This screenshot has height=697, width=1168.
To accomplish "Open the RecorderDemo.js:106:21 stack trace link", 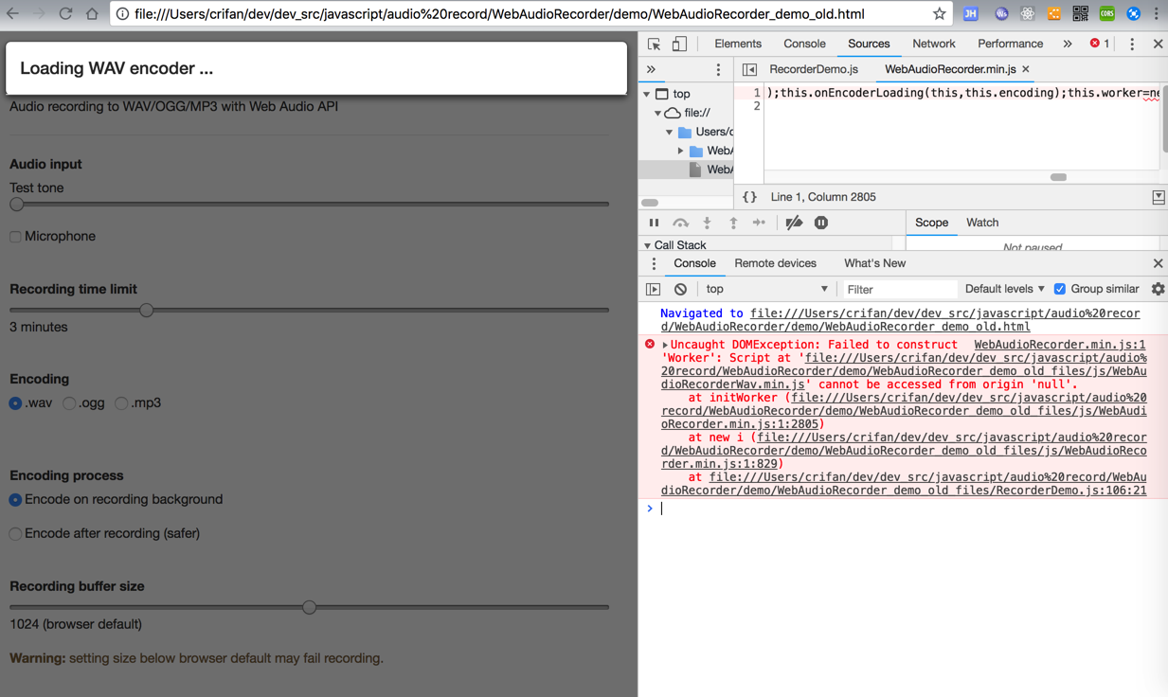I will 904,484.
